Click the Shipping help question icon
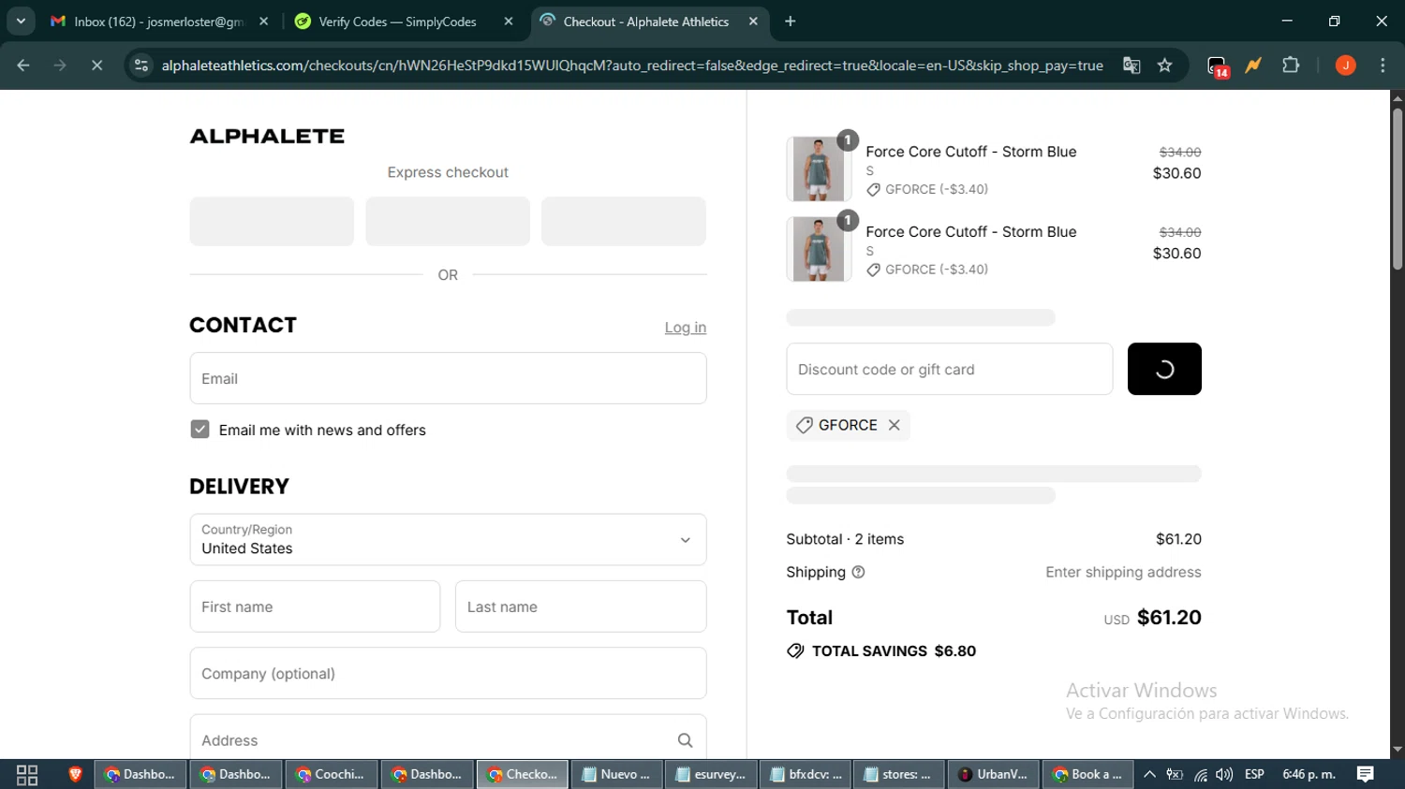 [858, 572]
